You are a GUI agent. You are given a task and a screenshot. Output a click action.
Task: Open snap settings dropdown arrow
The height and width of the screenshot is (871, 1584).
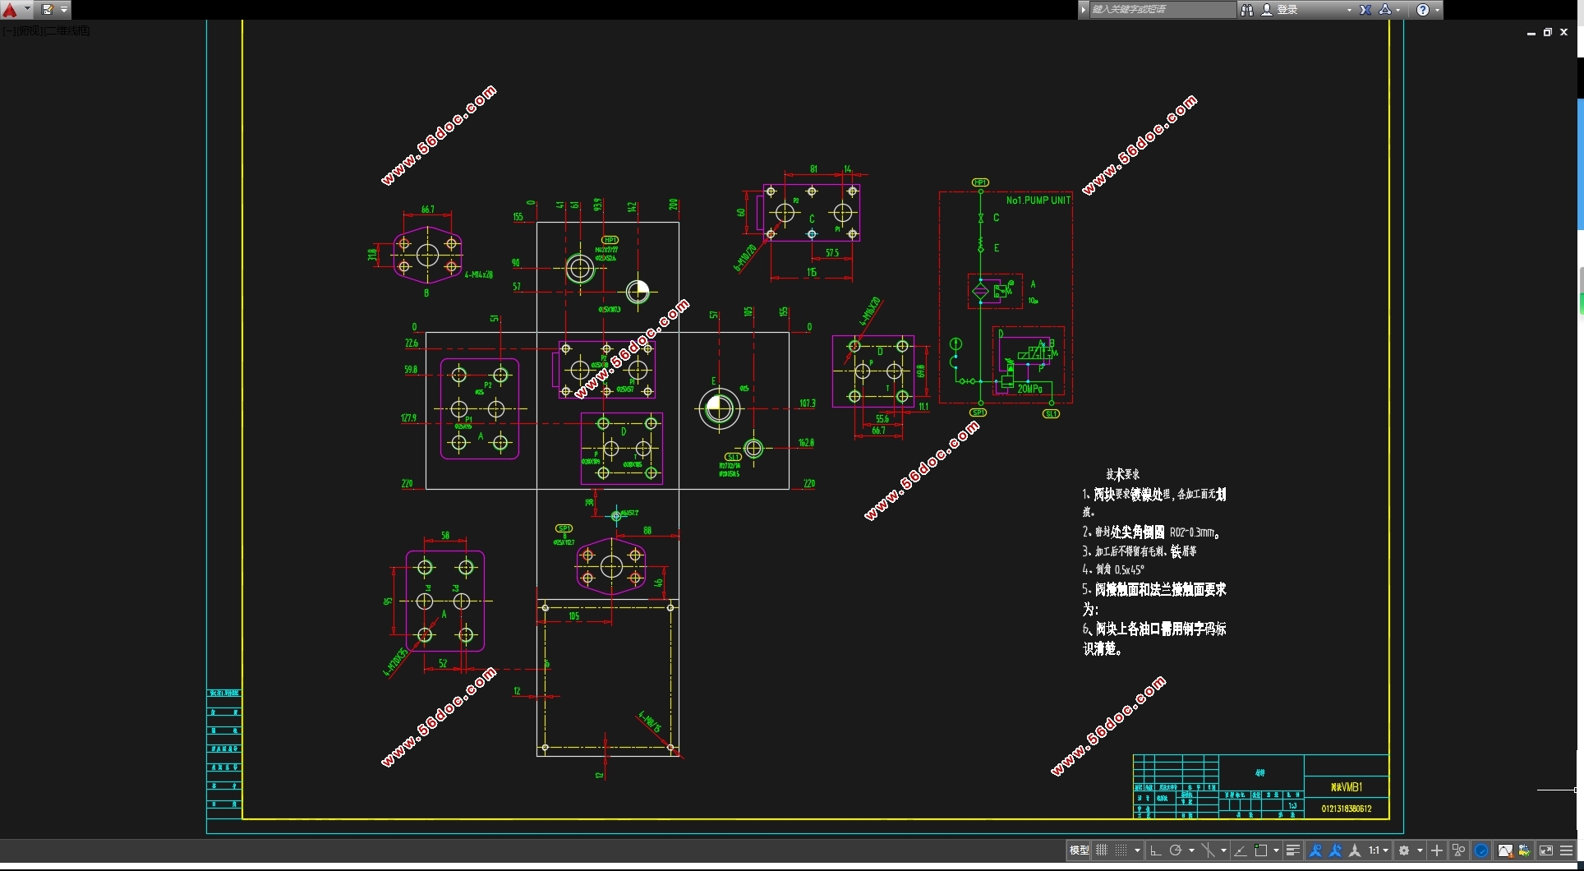(x=1138, y=850)
